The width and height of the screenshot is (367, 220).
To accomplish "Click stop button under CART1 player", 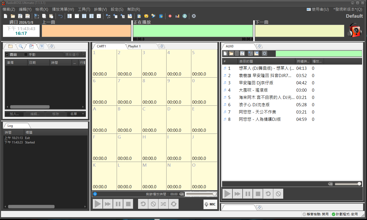I will (128, 204).
